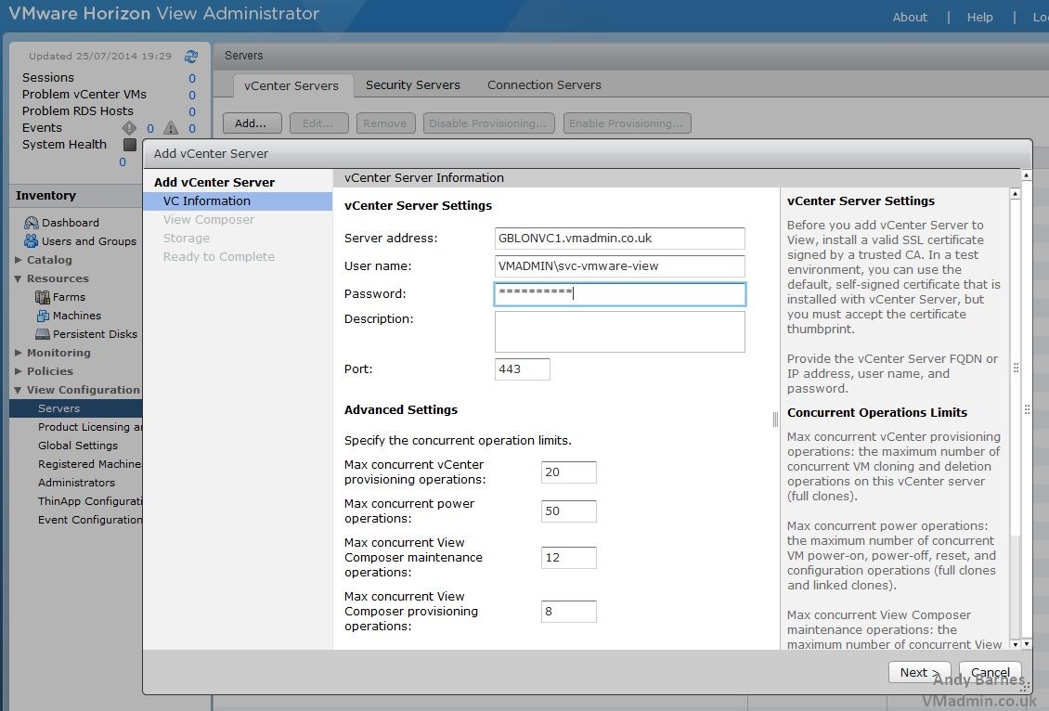Select the Storage wizard step

(187, 239)
